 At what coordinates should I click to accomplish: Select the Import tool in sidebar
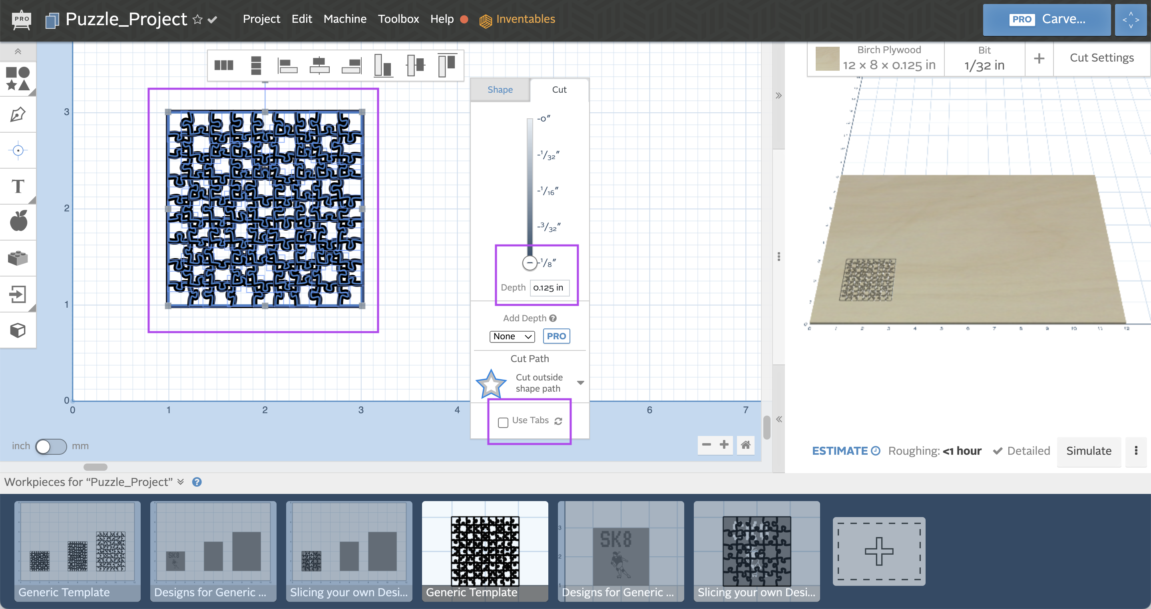pos(20,293)
